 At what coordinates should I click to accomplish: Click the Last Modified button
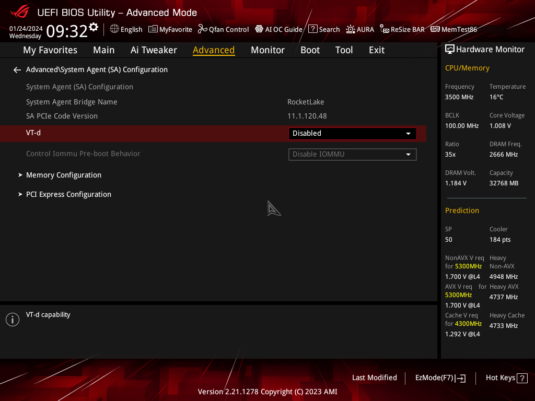(x=374, y=378)
